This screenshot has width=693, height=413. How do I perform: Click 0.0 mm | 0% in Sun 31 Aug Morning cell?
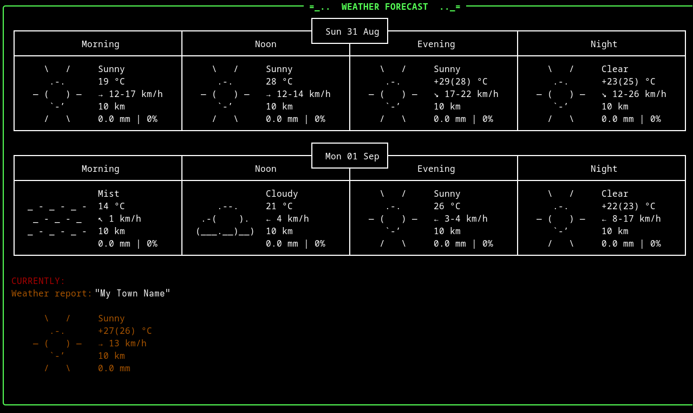point(128,119)
